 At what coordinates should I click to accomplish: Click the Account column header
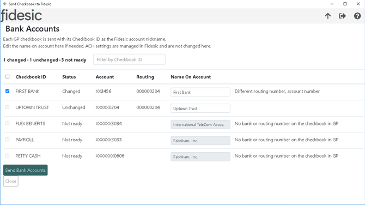pos(105,77)
